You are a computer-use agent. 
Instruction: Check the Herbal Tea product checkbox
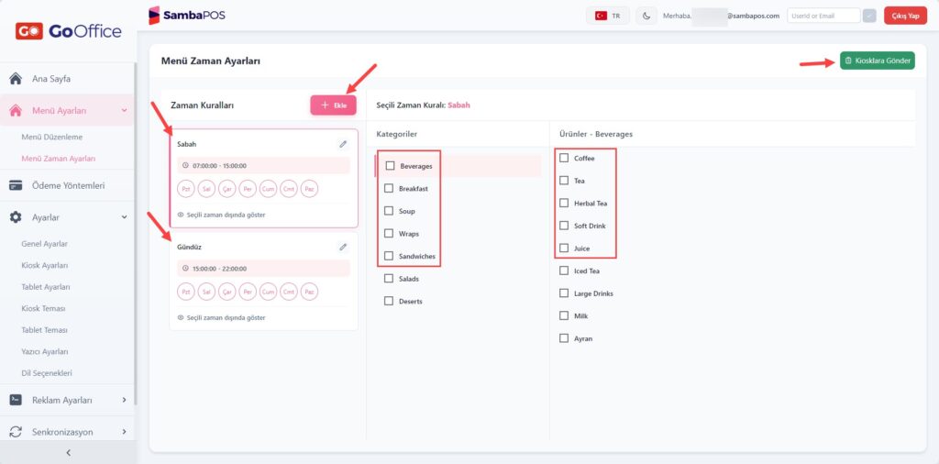point(564,203)
